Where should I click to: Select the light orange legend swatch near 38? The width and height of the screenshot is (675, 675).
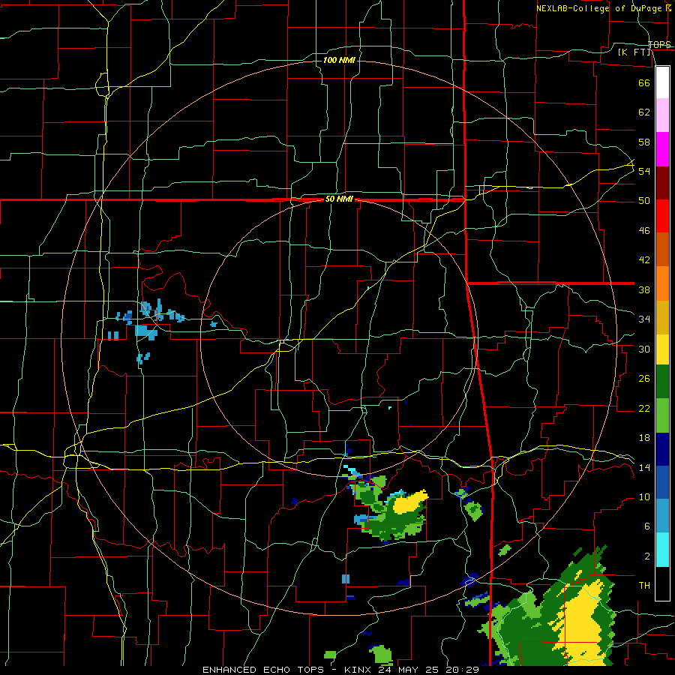coord(662,283)
